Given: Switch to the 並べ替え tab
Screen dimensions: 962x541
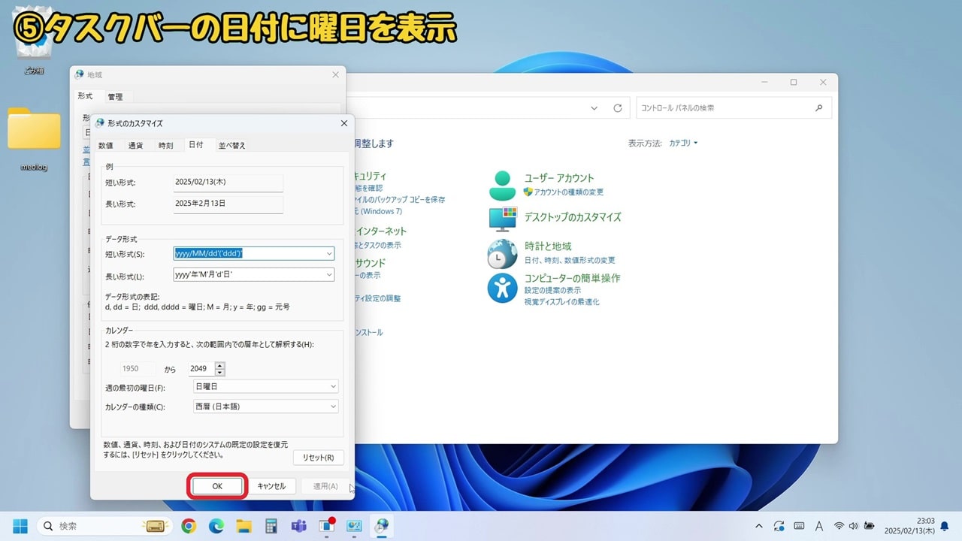Looking at the screenshot, I should coord(231,146).
